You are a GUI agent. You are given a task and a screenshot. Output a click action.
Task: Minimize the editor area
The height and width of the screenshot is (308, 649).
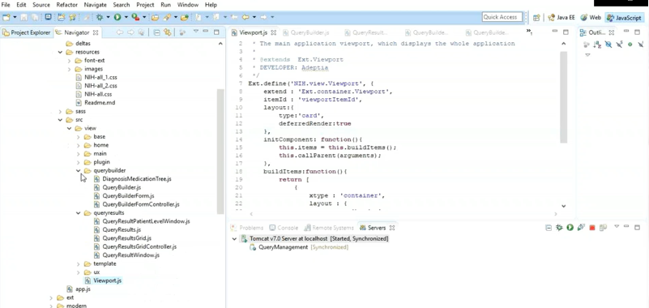coord(555,32)
